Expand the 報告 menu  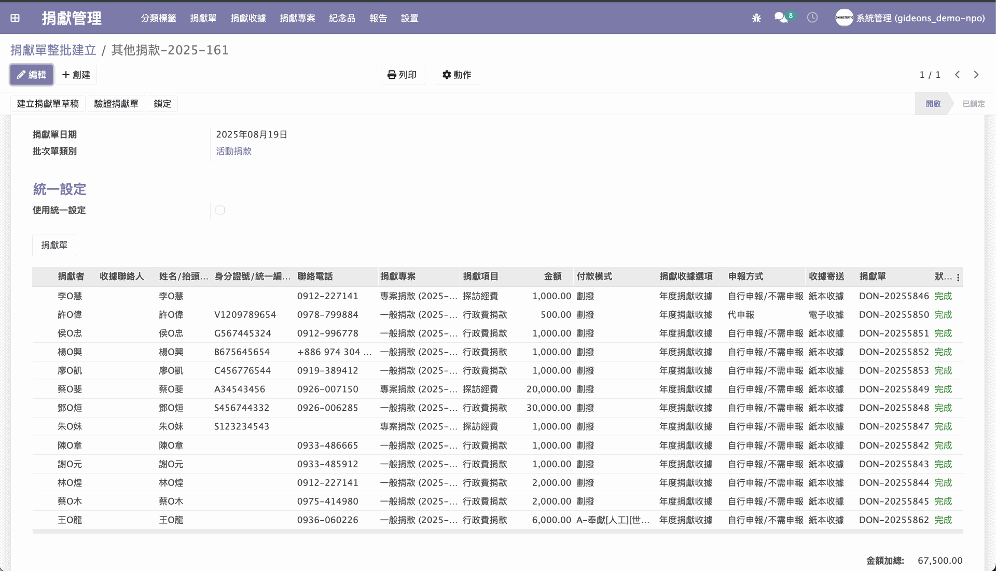378,18
